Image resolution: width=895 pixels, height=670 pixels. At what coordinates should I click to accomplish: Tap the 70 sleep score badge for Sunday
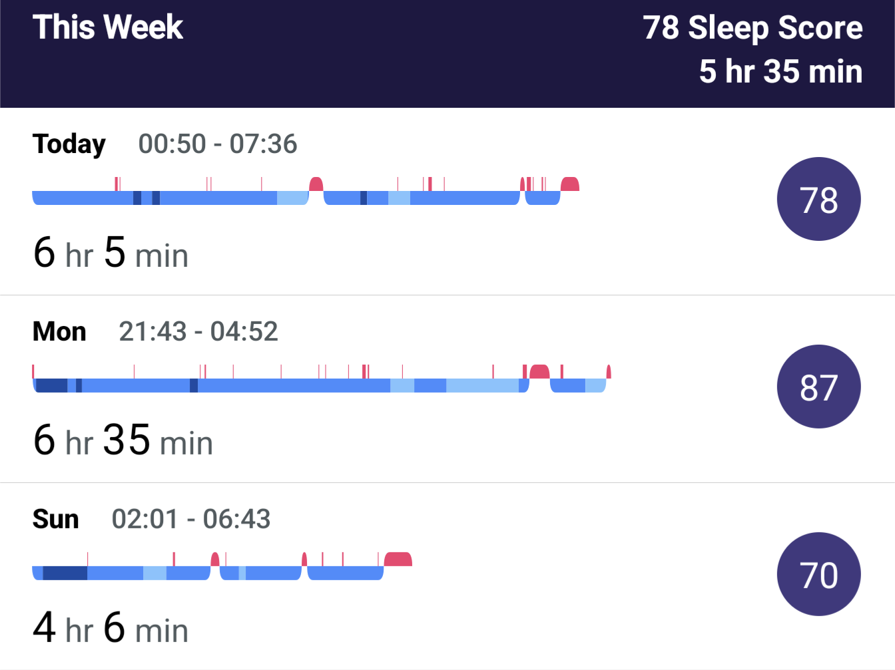pos(818,574)
